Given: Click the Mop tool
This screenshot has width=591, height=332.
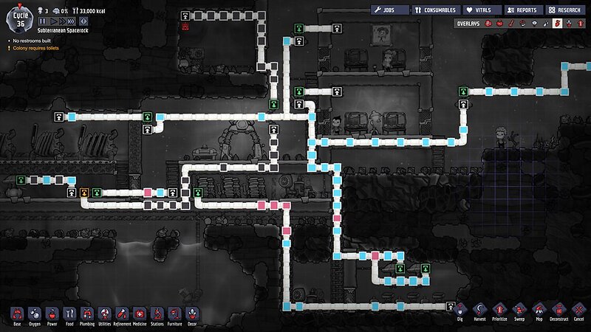Looking at the screenshot, I should [x=539, y=311].
